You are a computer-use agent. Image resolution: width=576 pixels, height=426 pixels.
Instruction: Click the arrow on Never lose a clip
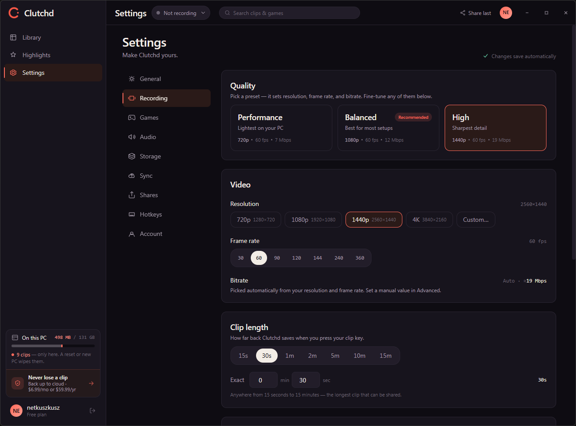[91, 383]
